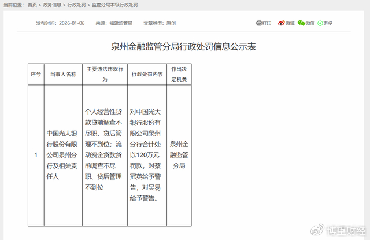Go to 首页 in the breadcrumb
The image size is (370, 240).
tap(32, 5)
